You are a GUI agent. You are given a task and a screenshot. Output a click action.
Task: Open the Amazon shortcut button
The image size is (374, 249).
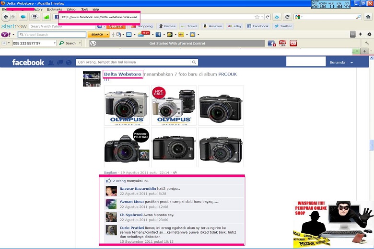[212, 26]
